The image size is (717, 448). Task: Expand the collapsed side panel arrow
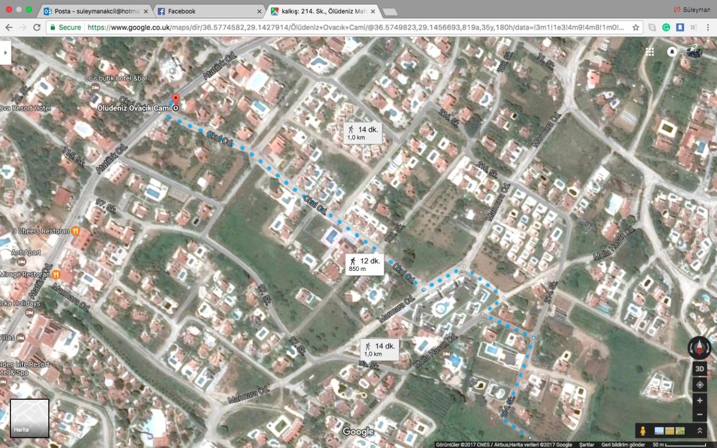(x=5, y=52)
